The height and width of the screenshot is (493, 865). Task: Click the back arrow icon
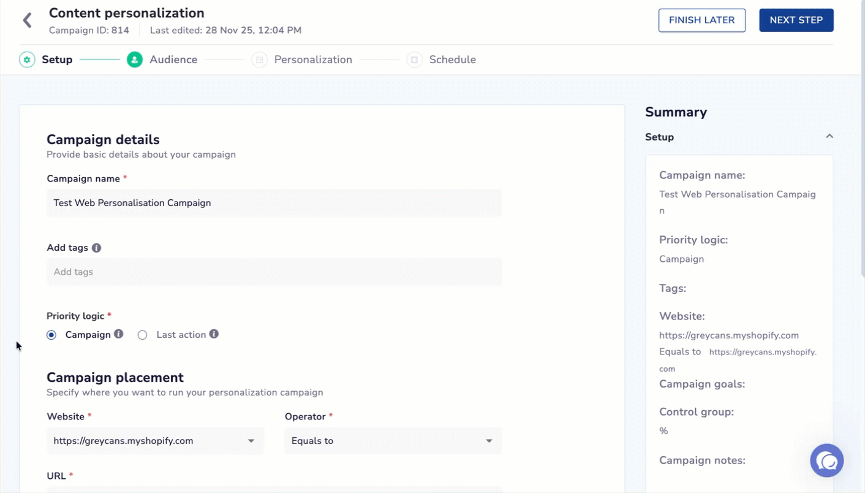coord(27,20)
